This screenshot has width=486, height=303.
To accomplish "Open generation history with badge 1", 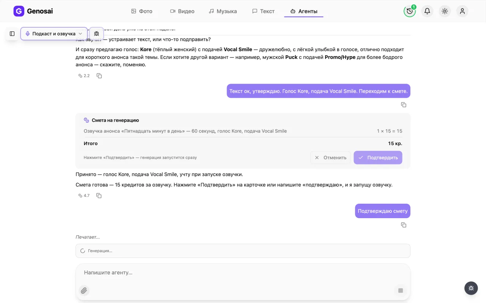I will (410, 11).
